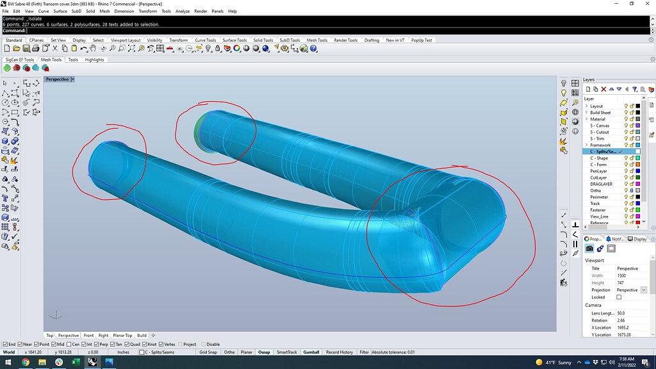Delete selected layer using the red X icon

(x=603, y=88)
